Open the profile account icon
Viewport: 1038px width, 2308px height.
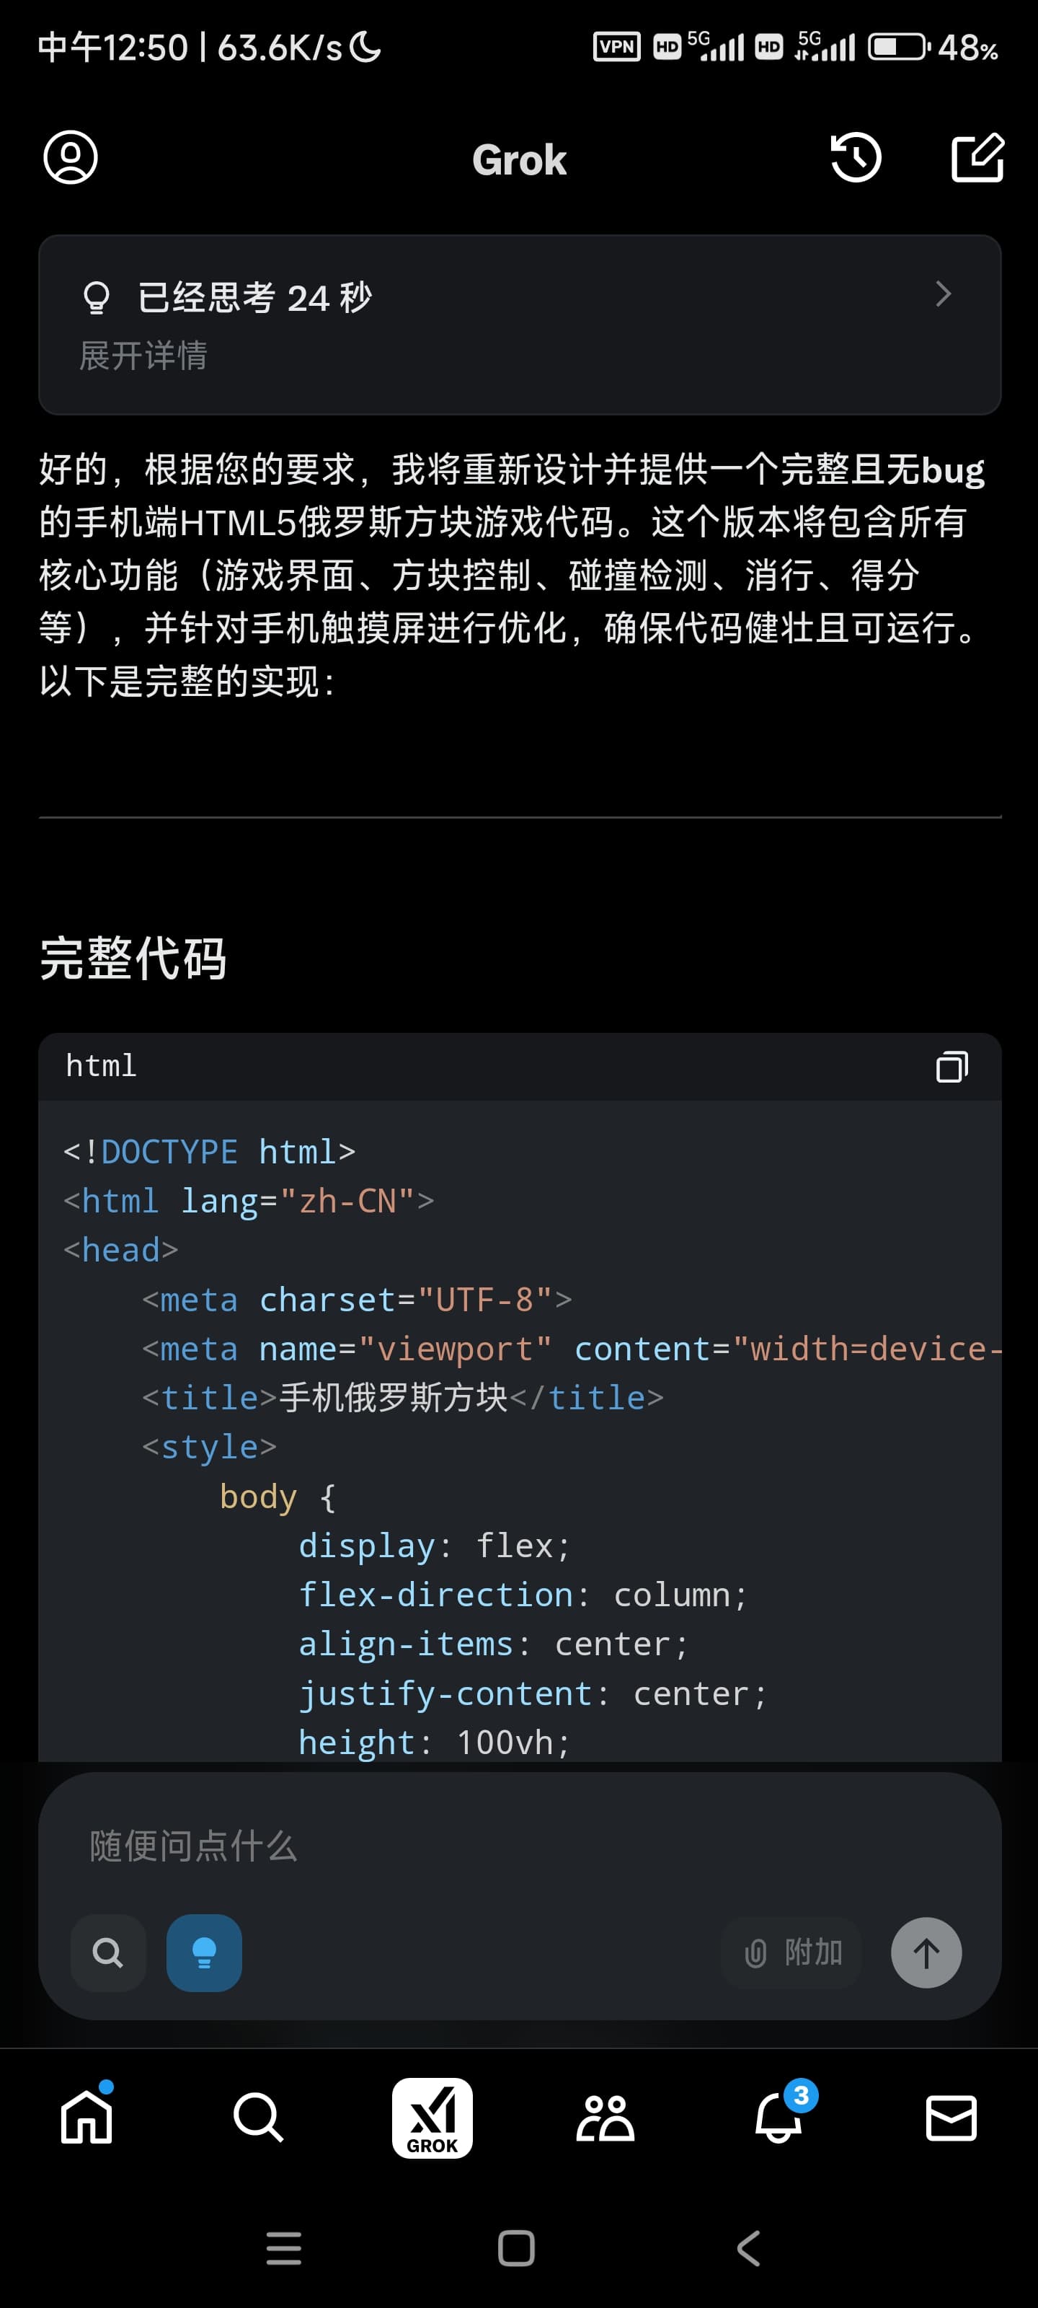point(71,158)
